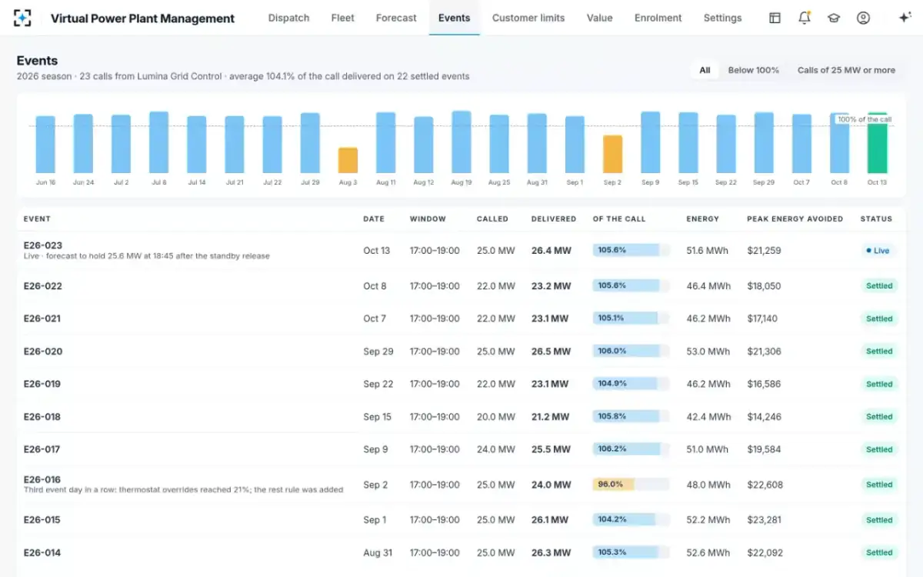Go to the Dispatch tab
The width and height of the screenshot is (923, 577).
pos(288,18)
